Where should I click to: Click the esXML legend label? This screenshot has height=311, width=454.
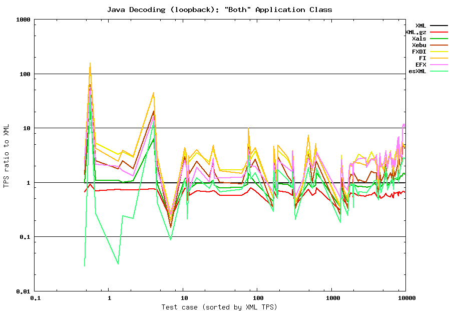pyautogui.click(x=417, y=71)
